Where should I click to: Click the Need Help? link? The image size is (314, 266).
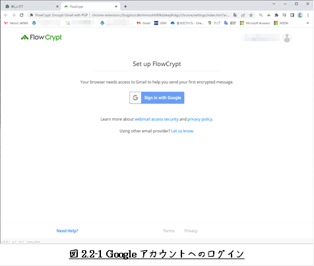(x=67, y=231)
